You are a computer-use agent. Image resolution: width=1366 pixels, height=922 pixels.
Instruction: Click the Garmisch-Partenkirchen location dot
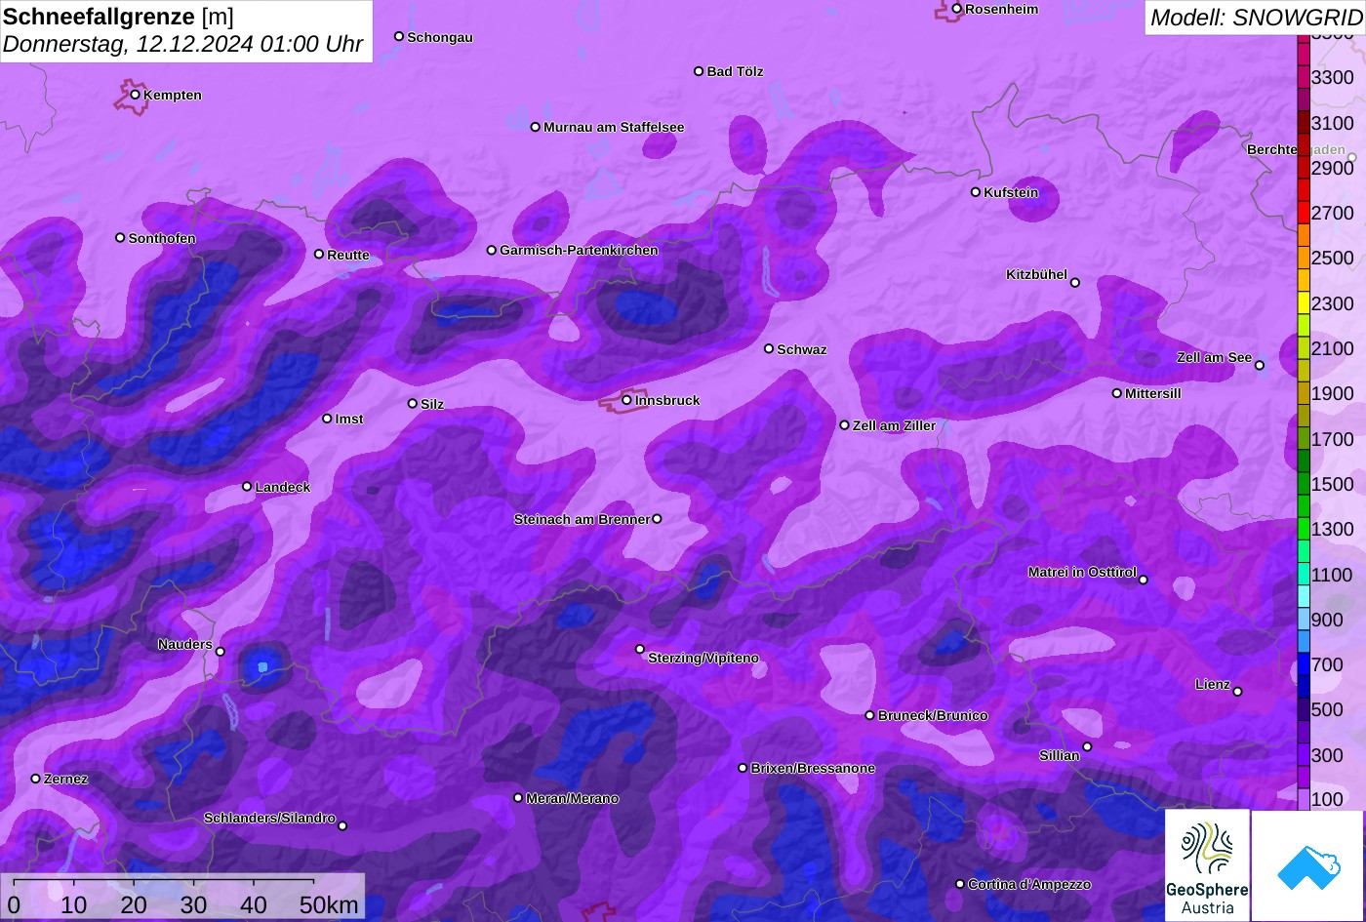point(491,250)
